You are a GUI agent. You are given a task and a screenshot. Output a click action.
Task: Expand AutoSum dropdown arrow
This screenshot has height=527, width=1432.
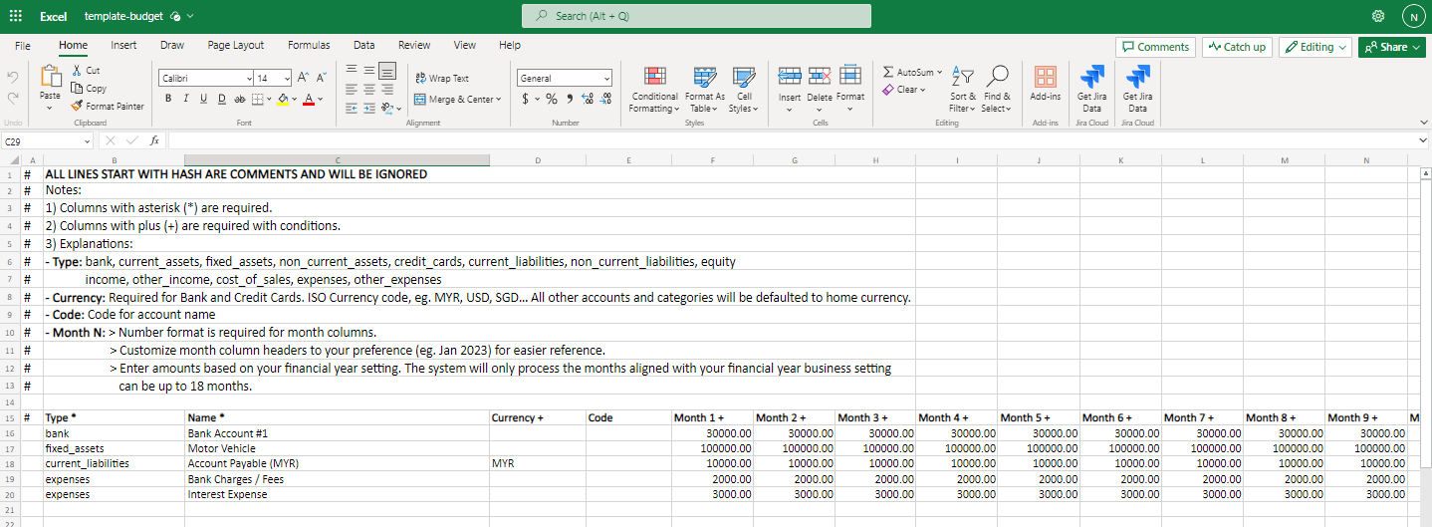[x=939, y=73]
